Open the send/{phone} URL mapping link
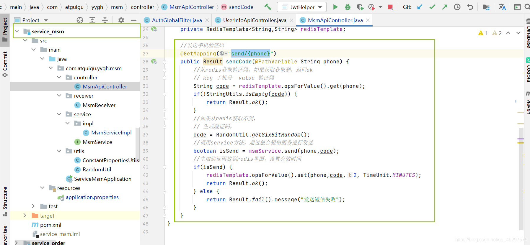This screenshot has width=530, height=245. tap(250, 53)
